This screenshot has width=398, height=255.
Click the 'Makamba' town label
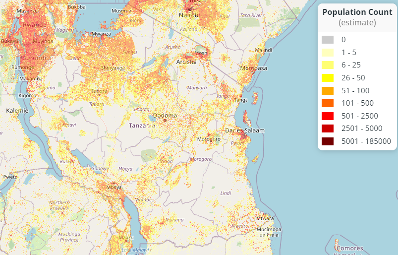31,79
